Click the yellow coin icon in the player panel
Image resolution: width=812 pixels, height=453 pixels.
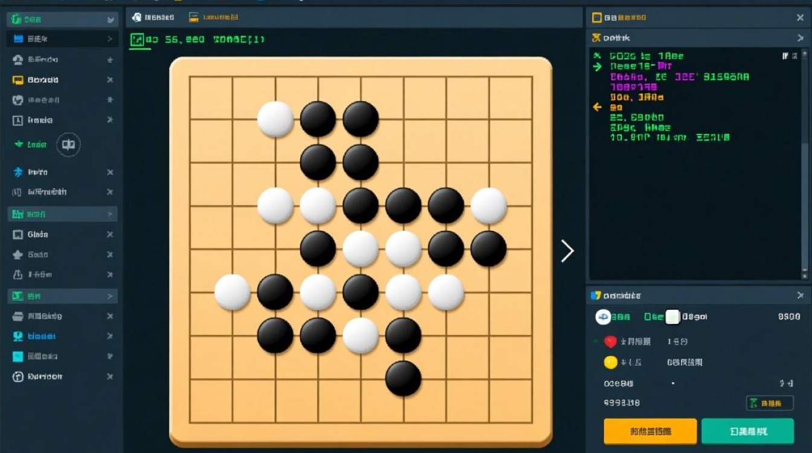[610, 362]
